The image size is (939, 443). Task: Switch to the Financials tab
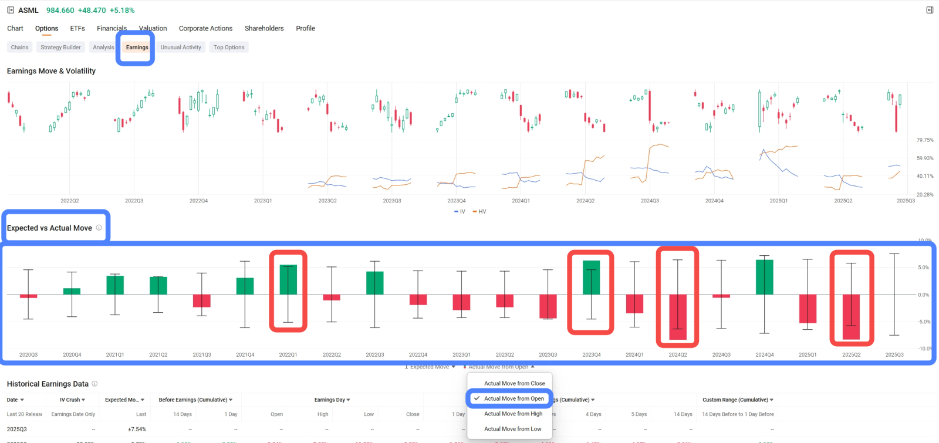point(112,28)
